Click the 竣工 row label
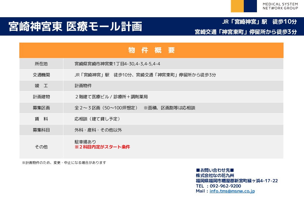 [x=41, y=86]
